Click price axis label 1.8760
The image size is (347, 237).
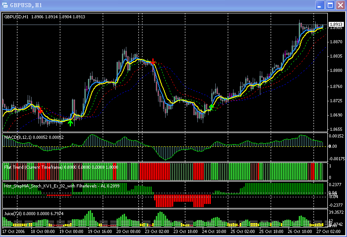[336, 87]
